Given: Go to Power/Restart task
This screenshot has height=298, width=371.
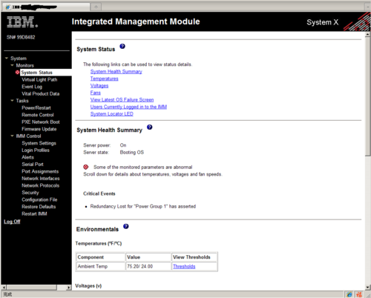Looking at the screenshot, I should click(36, 107).
